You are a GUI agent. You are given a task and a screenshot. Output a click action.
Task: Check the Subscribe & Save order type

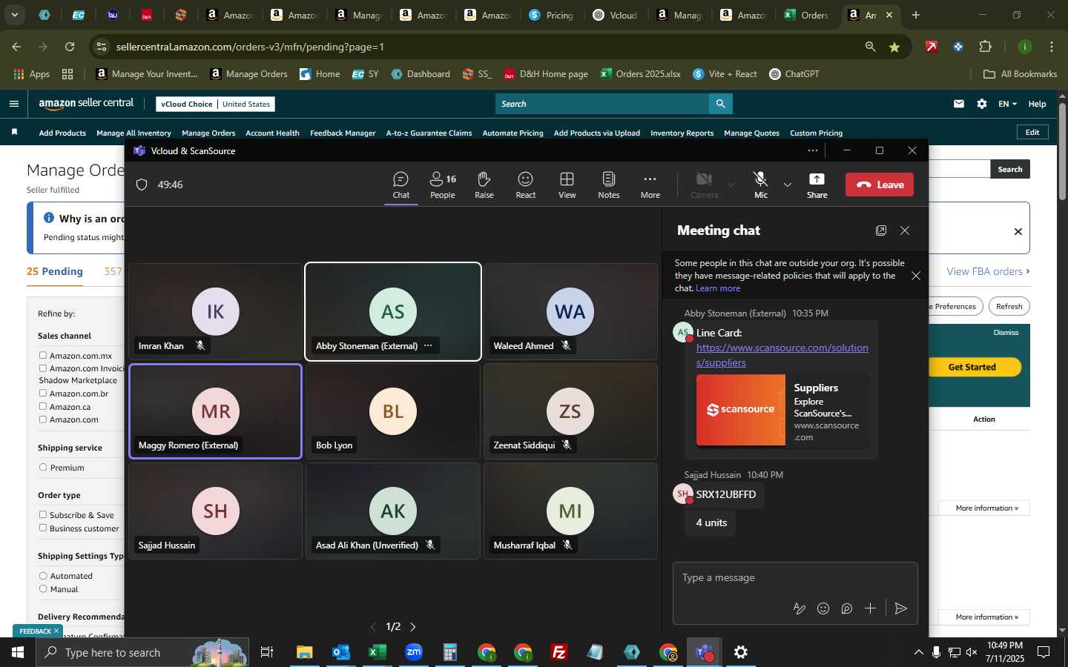click(43, 515)
